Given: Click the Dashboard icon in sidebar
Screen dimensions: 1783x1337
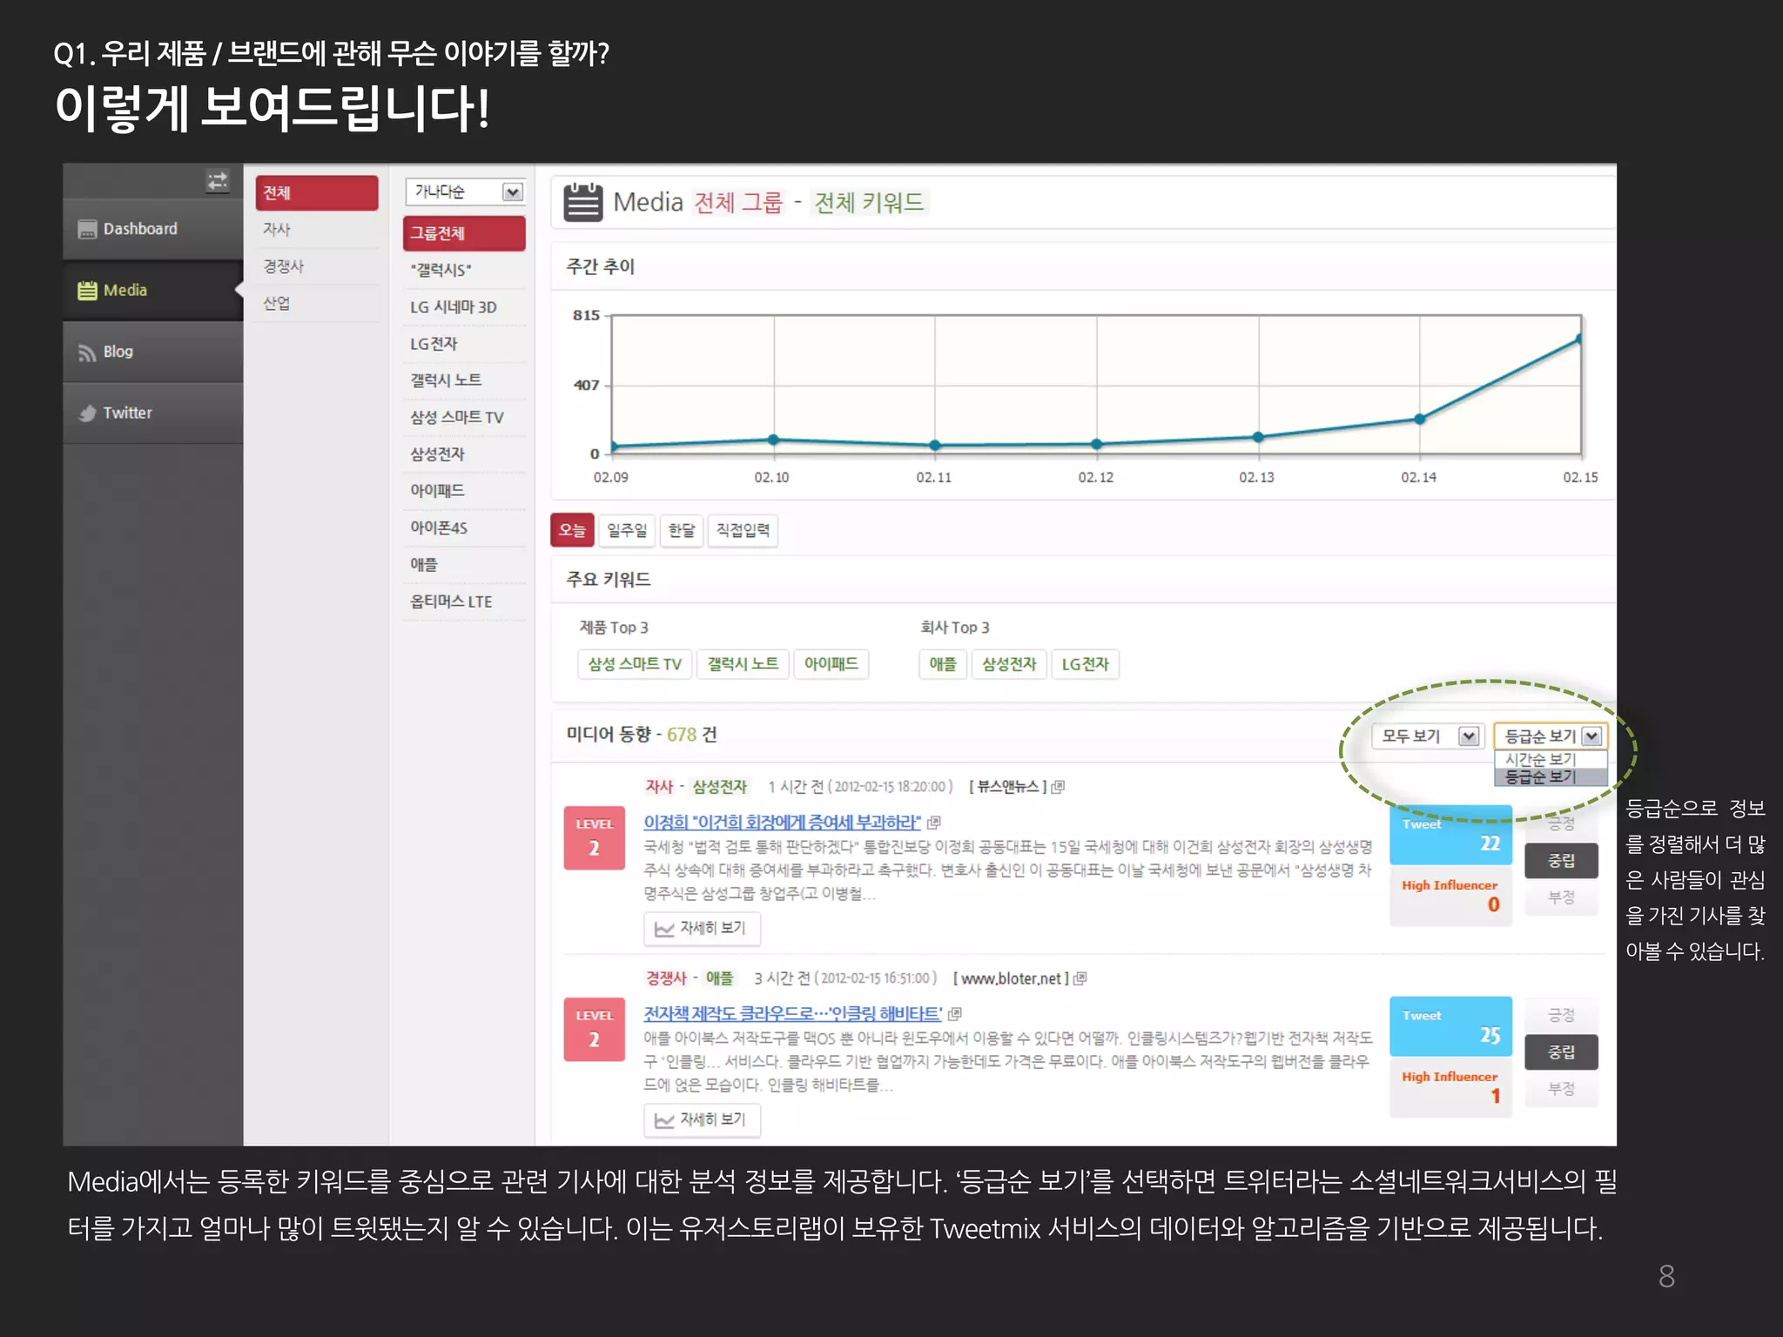Looking at the screenshot, I should tap(87, 229).
